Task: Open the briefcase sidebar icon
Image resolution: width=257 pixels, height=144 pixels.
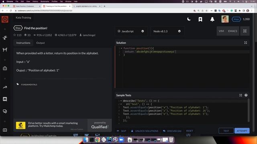Action: point(5,68)
